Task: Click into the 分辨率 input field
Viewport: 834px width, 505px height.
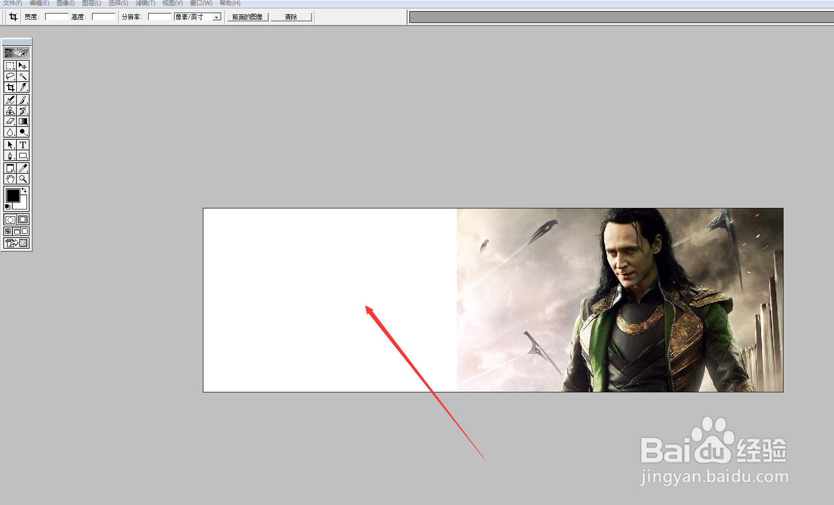Action: pyautogui.click(x=160, y=17)
